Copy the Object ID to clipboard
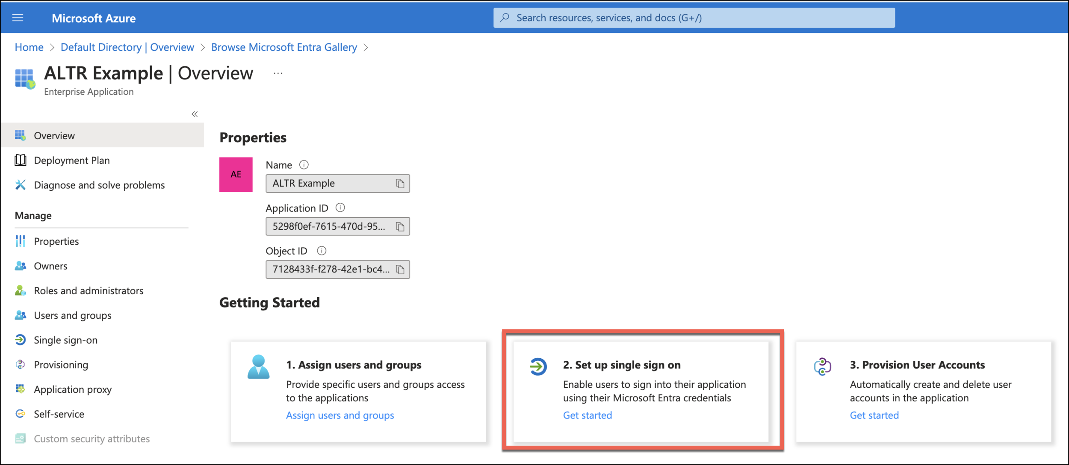Viewport: 1069px width, 465px height. click(400, 269)
